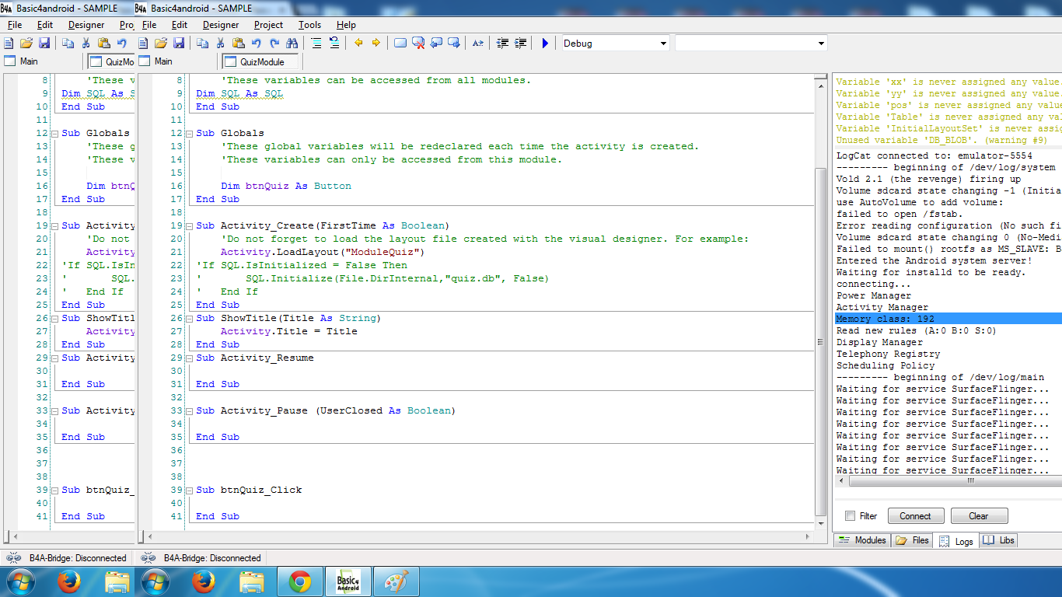Open Find using the binoculars icon

click(292, 44)
